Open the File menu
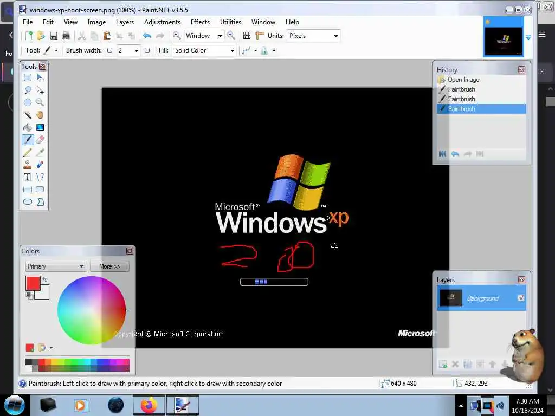The image size is (555, 416). [28, 22]
